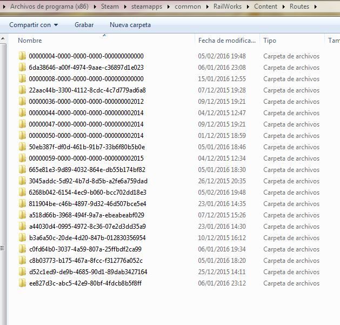The image size is (340, 325).
Task: Click folder icon of 3045addc-5d92-4b7d-8d5b-a2fe6a759dad
Action: pos(22,181)
